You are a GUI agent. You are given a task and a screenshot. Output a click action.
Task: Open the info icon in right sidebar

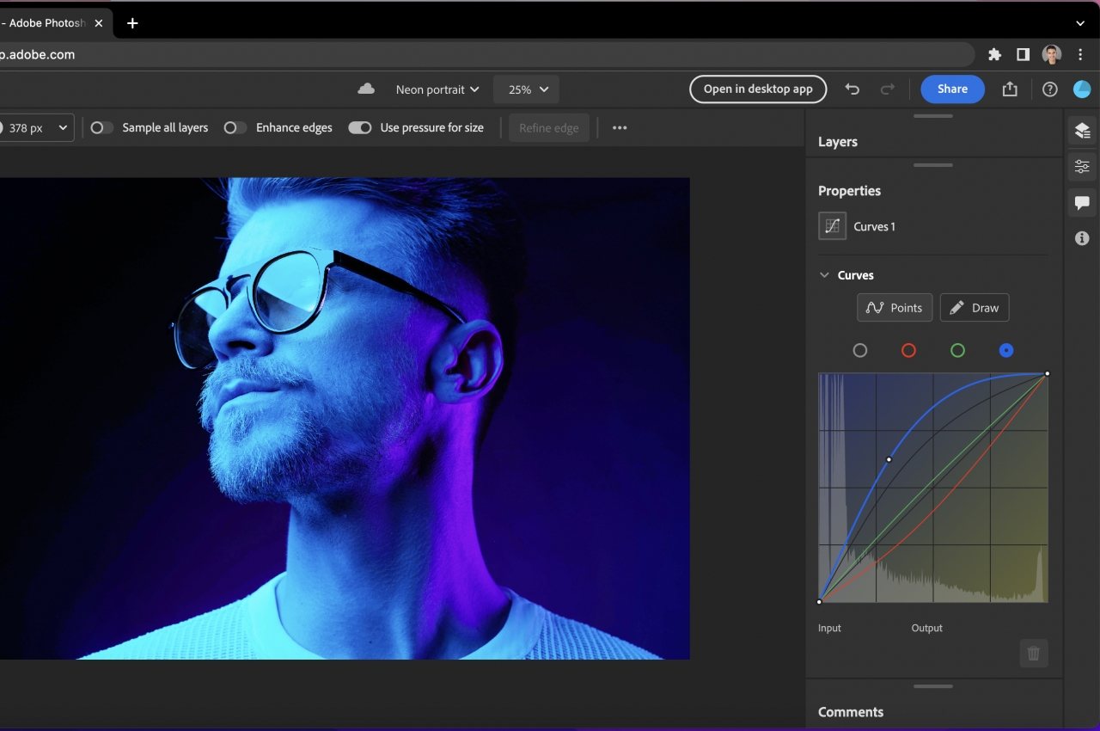(1082, 238)
